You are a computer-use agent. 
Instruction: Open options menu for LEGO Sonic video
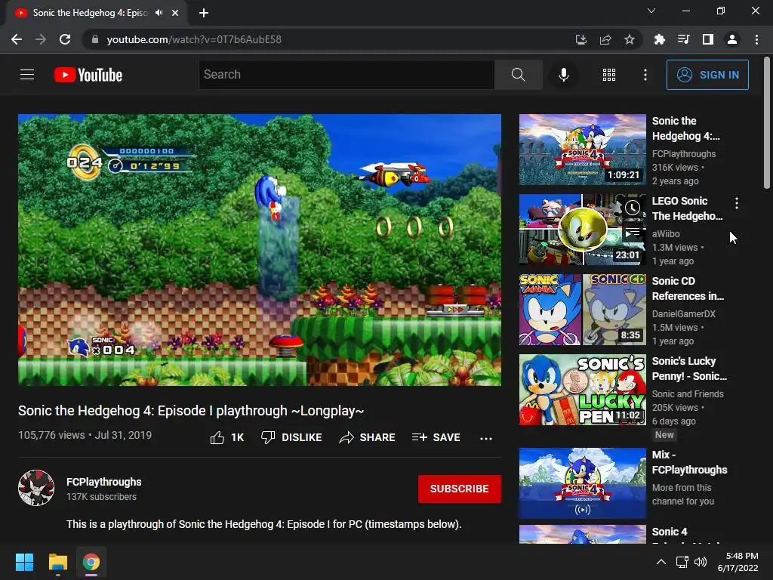737,202
